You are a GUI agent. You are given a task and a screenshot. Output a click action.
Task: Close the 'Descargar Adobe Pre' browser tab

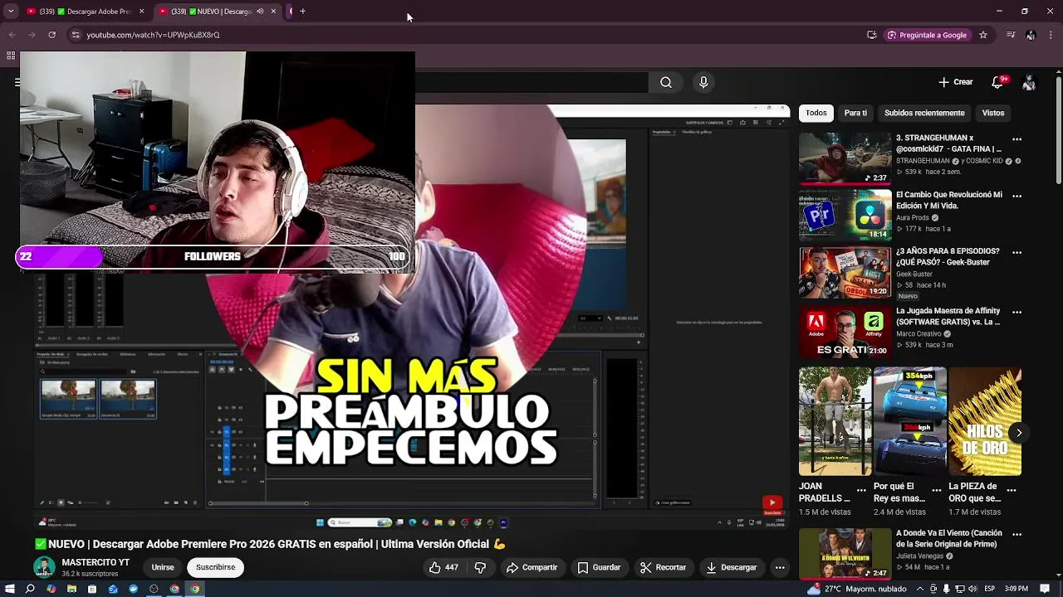click(x=141, y=12)
